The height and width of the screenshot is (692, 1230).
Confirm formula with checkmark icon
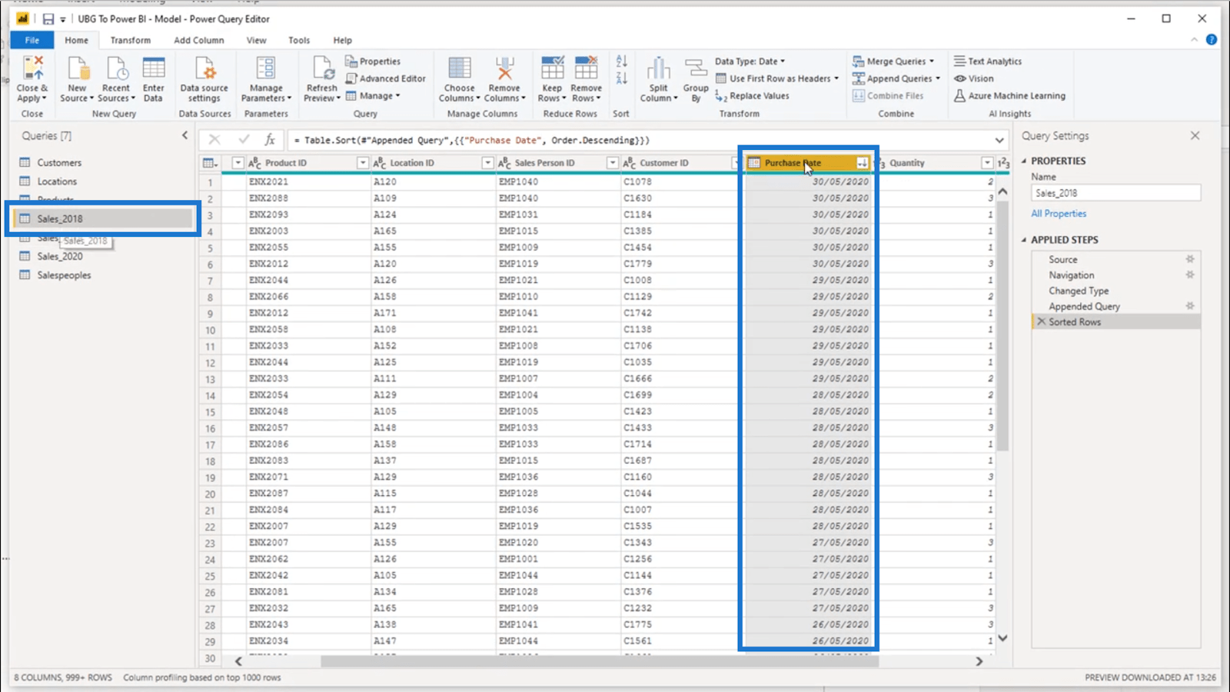[244, 139]
